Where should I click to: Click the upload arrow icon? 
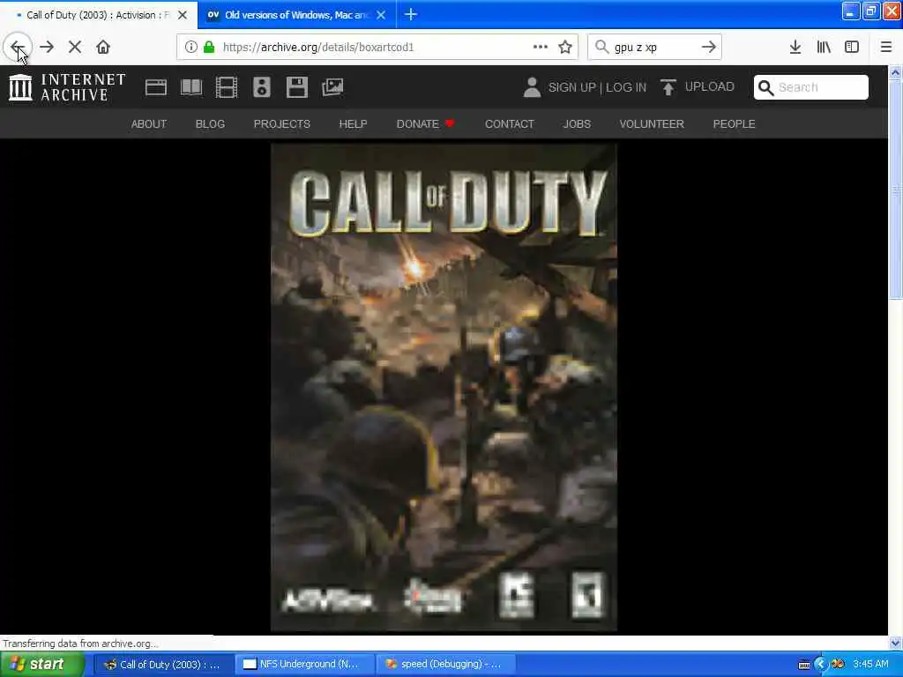[668, 87]
